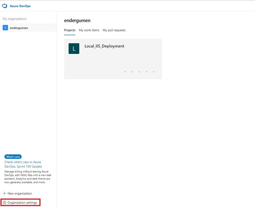This screenshot has width=255, height=209.
Task: Open the Azure DevOps home title link
Action: click(20, 6)
